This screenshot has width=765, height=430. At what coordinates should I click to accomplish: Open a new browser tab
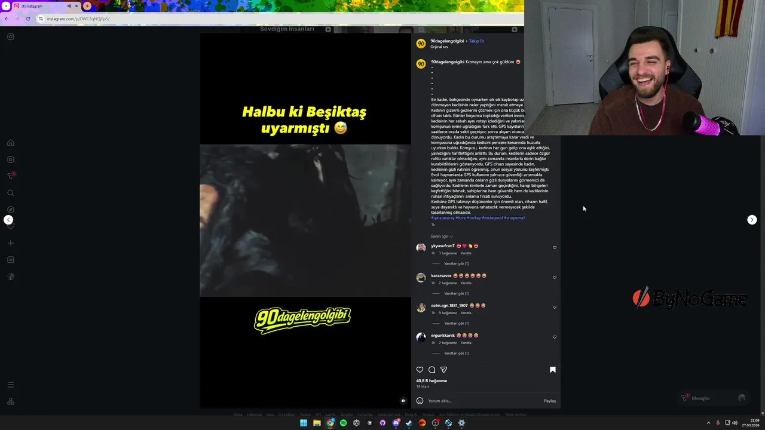coord(87,6)
